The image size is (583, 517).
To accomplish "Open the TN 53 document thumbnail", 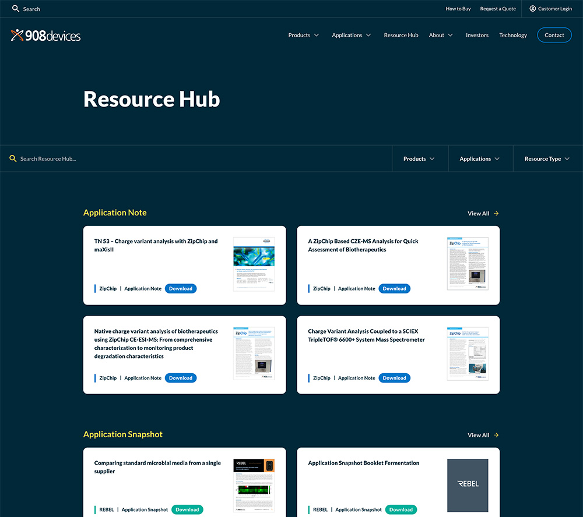I will point(254,264).
